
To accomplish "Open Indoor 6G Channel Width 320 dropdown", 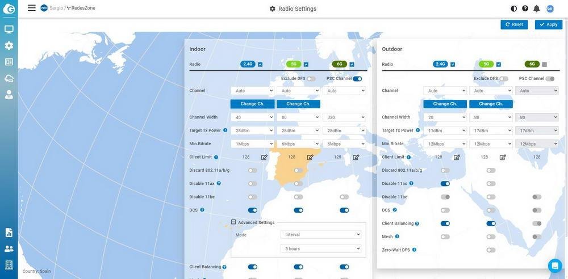I will pyautogui.click(x=344, y=117).
